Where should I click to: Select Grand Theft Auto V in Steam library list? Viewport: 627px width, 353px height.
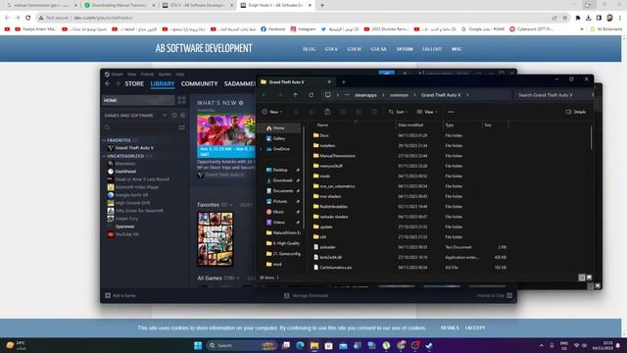point(134,148)
